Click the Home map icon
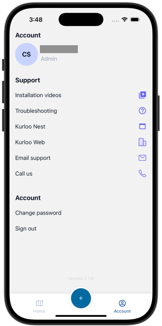 click(40, 303)
